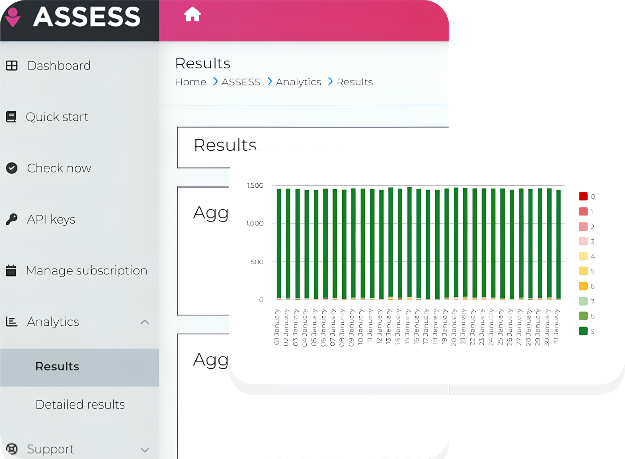This screenshot has height=459, width=625.
Task: Click the Support sidebar label
Action: 50,449
